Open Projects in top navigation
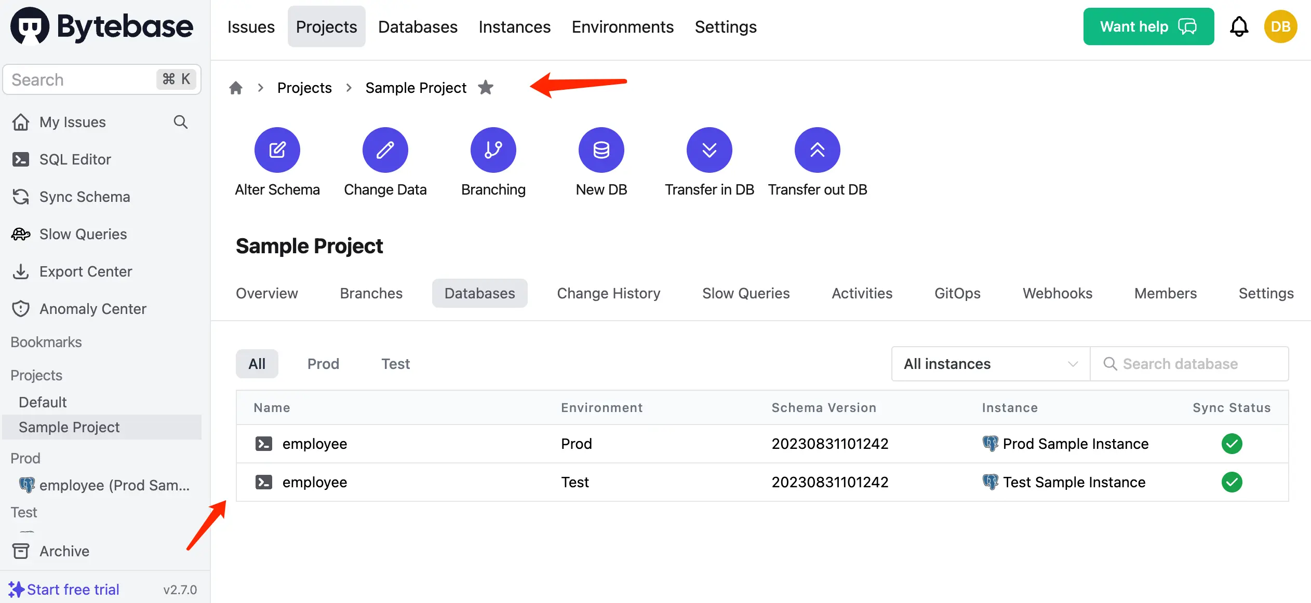The width and height of the screenshot is (1311, 603). (327, 26)
